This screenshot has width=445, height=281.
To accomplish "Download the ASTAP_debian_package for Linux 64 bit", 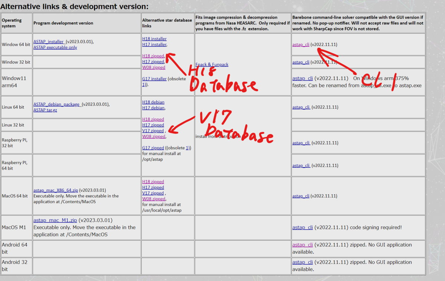I will tap(56, 104).
